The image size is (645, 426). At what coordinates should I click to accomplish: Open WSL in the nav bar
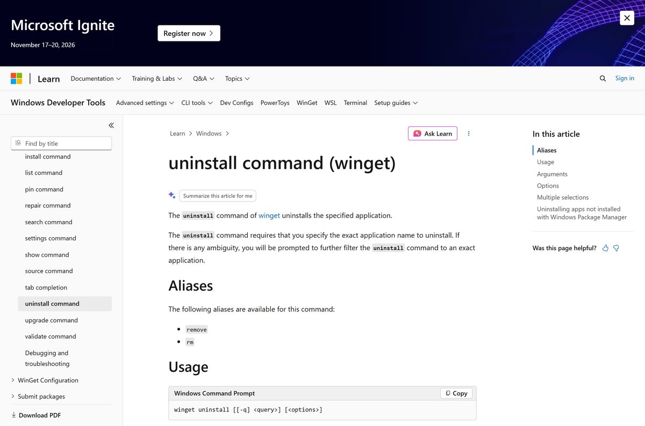pyautogui.click(x=331, y=103)
